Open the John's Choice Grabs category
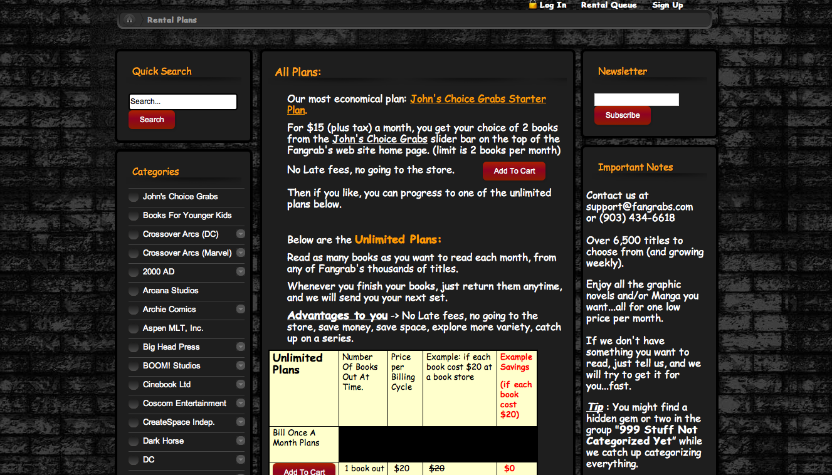The height and width of the screenshot is (475, 832). click(180, 196)
